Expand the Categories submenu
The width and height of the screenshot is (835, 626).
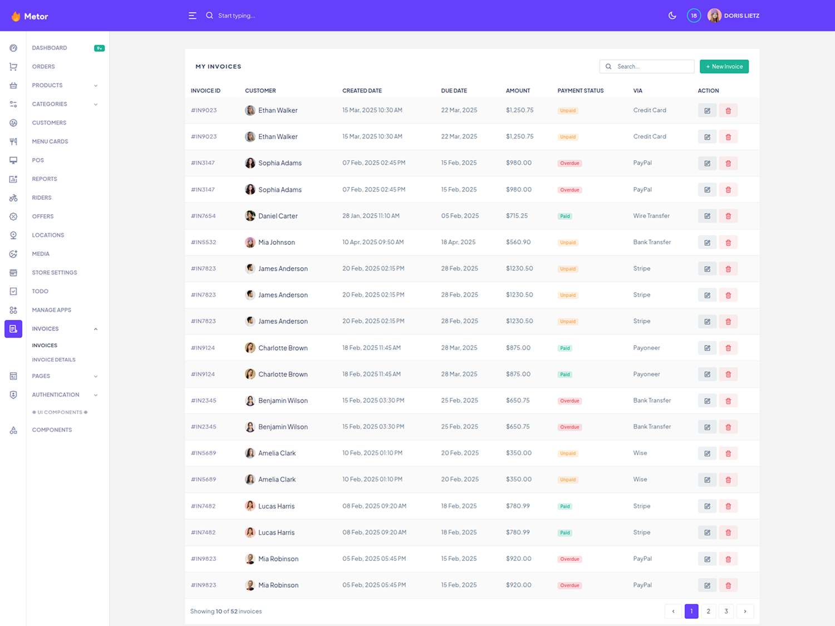[x=96, y=104]
